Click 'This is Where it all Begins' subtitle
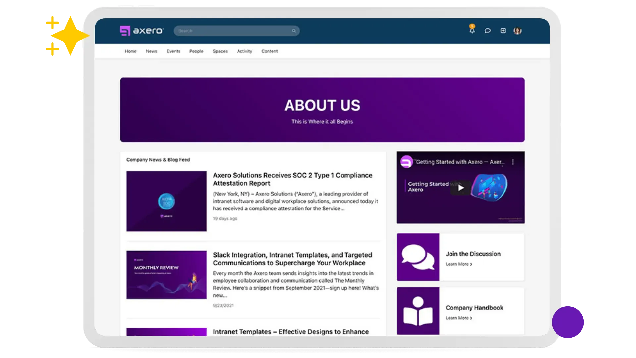The image size is (636, 358). 322,122
